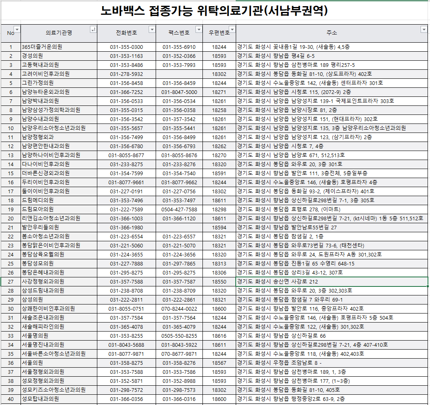Select cell 남양하나이비인후과의원
Screen dimensions: 430x405
(x=59, y=156)
